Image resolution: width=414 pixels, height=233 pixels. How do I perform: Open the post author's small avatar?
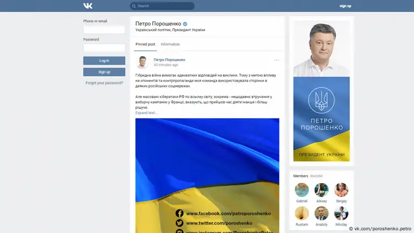pyautogui.click(x=143, y=61)
